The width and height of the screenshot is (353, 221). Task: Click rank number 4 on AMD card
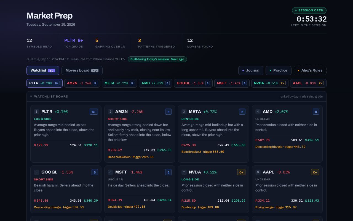click(x=258, y=112)
